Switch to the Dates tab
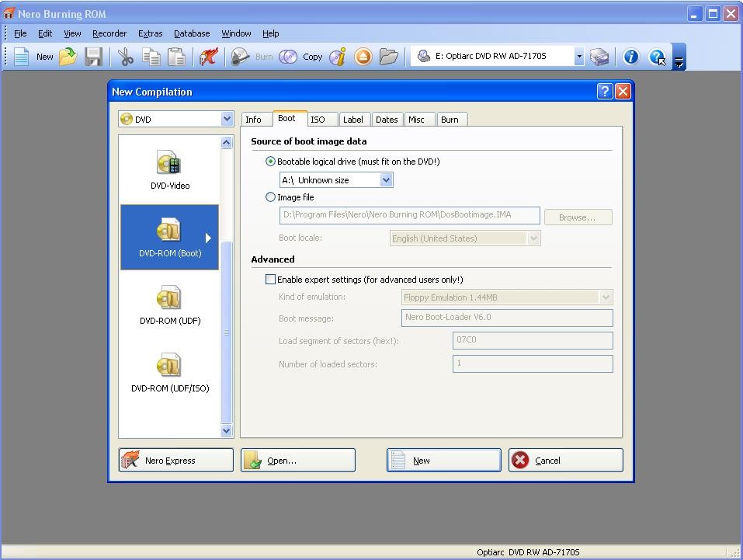This screenshot has width=743, height=560. pos(387,120)
